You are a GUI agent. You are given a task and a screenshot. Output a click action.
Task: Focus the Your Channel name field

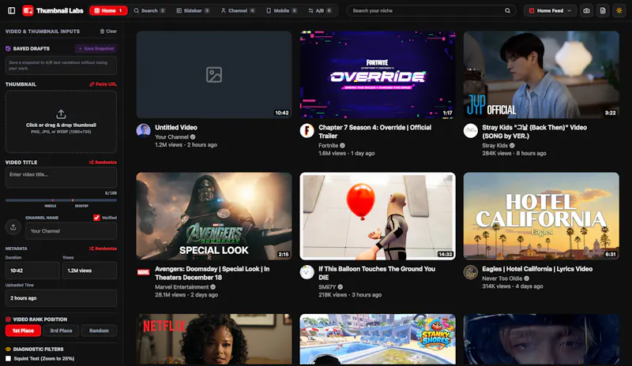71,231
